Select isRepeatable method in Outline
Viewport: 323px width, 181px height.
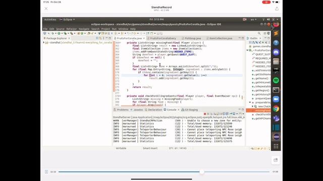pos(261,86)
